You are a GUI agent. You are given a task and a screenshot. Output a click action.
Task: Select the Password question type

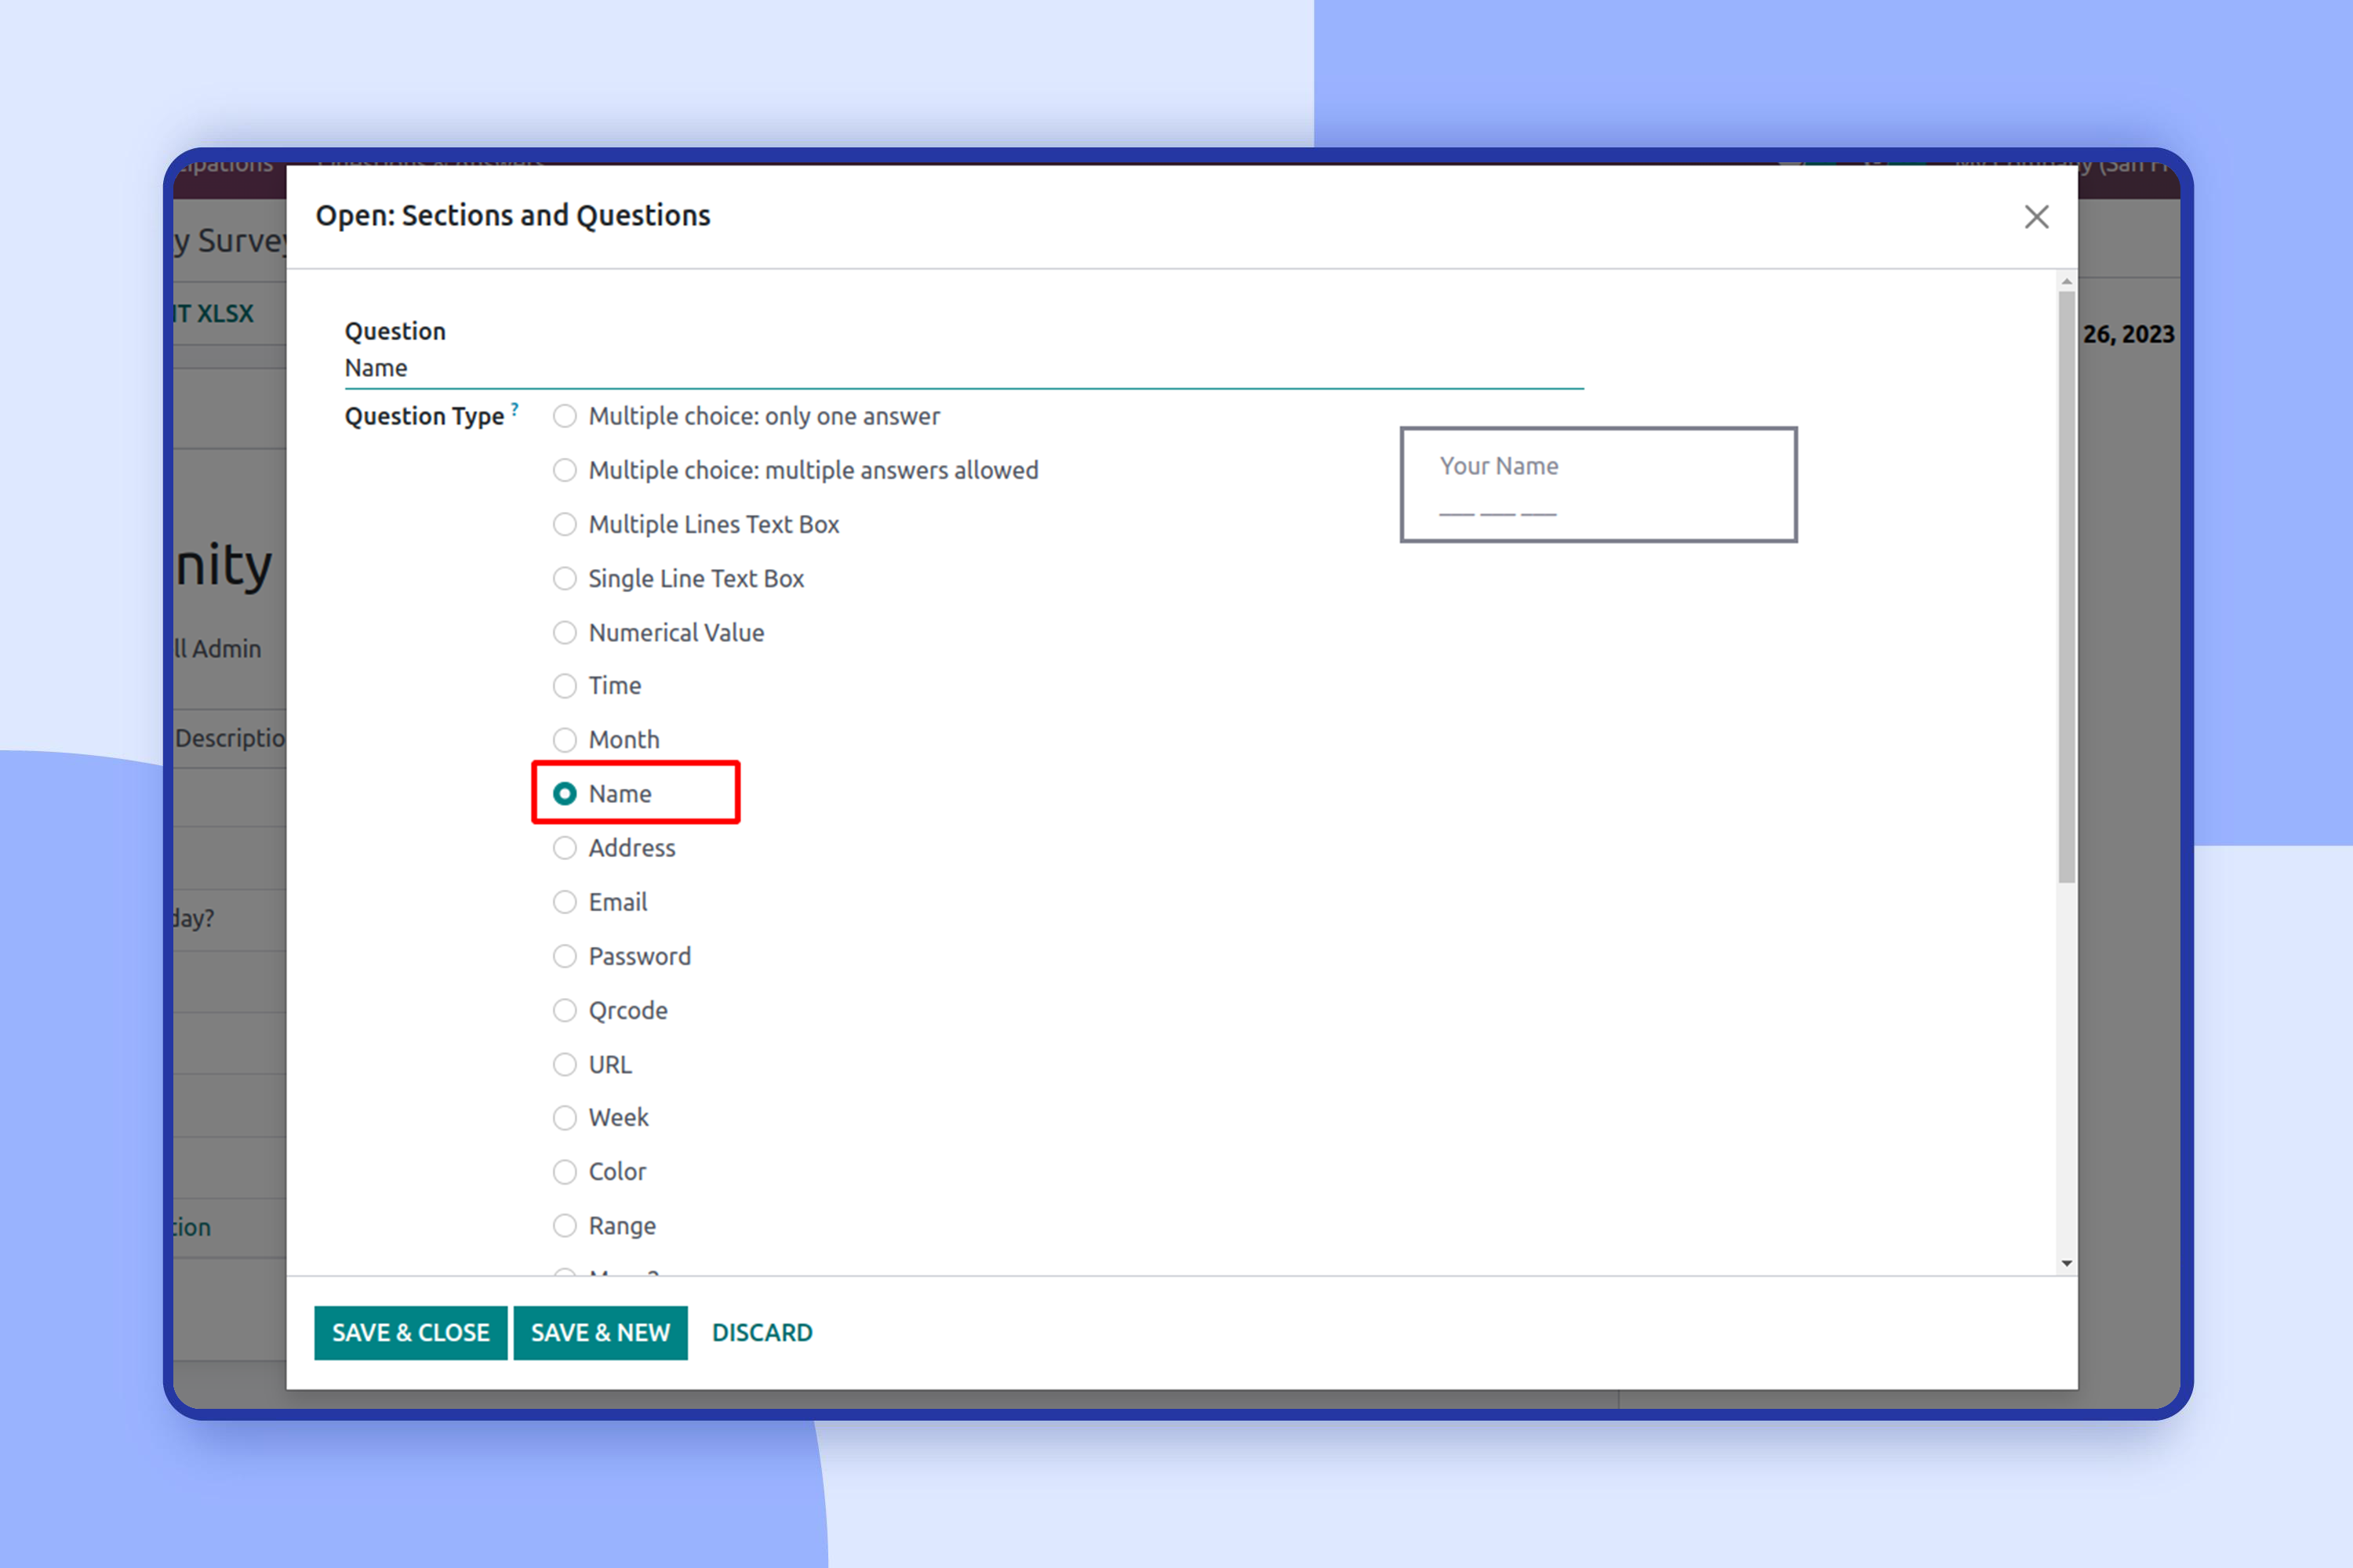(566, 956)
